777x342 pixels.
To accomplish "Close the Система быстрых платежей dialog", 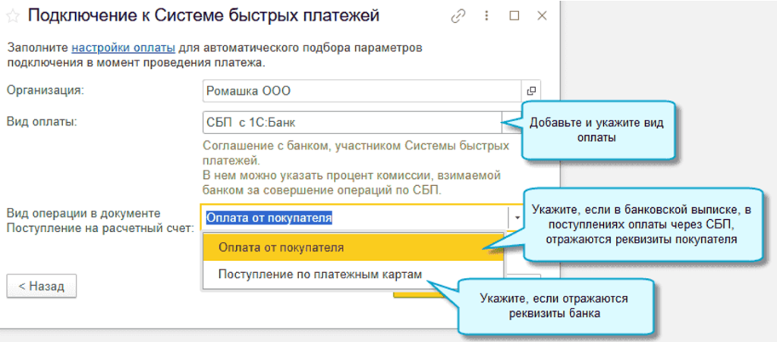I will (542, 16).
